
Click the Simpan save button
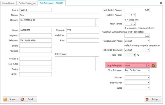point(10,99)
